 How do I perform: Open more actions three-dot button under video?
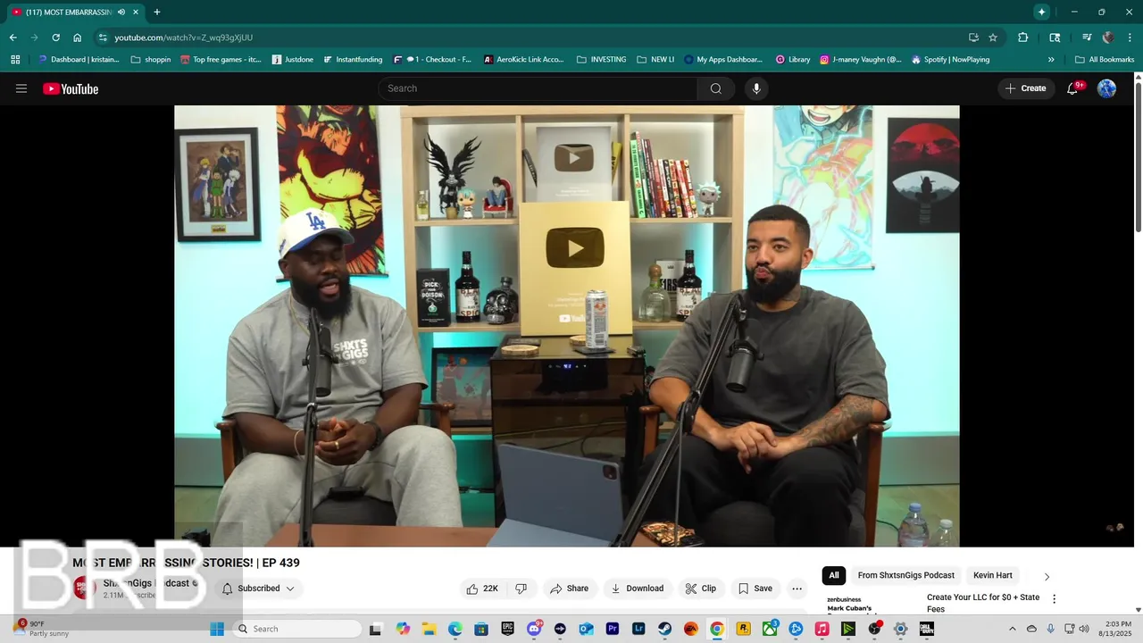click(x=797, y=589)
